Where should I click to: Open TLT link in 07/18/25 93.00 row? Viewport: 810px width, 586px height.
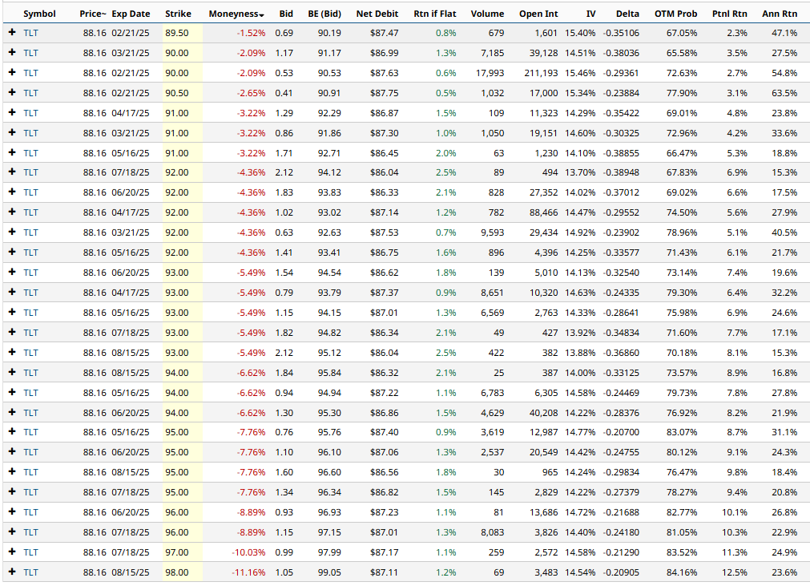[30, 333]
